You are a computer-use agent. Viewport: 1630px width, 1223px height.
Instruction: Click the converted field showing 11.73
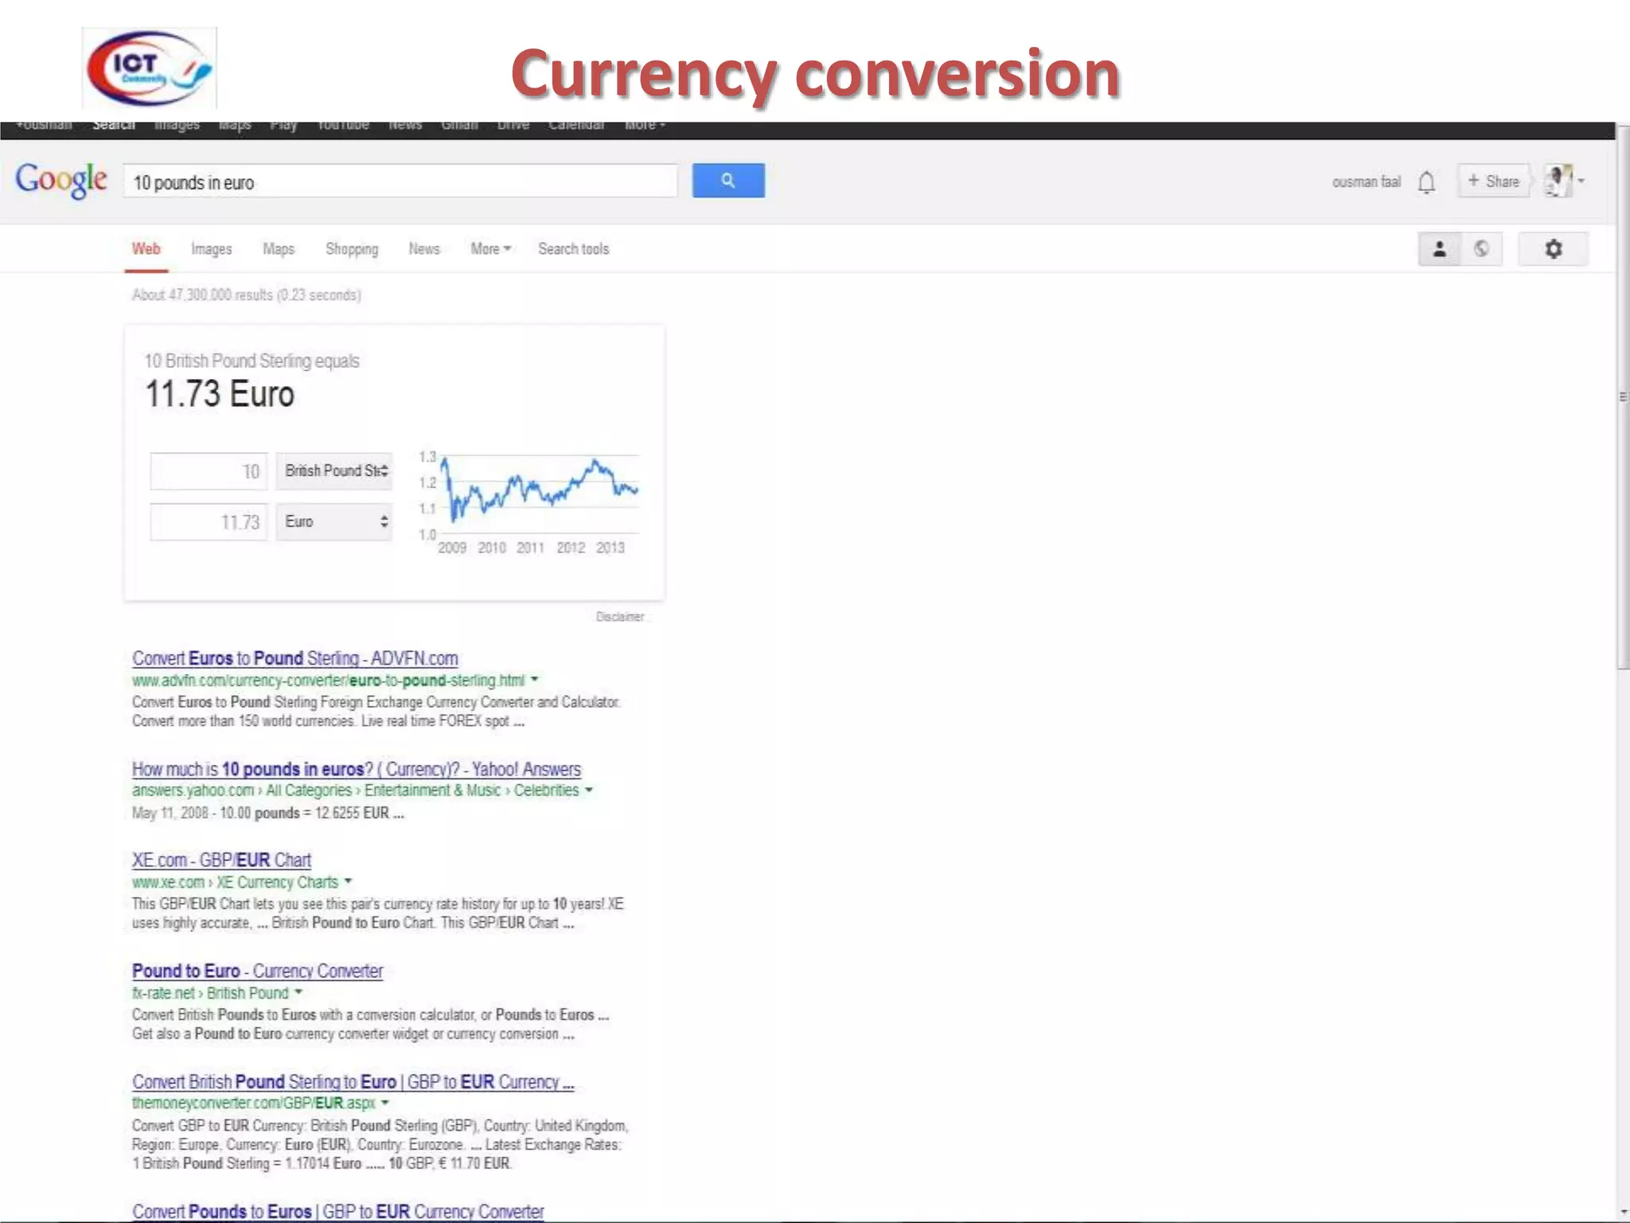coord(209,522)
